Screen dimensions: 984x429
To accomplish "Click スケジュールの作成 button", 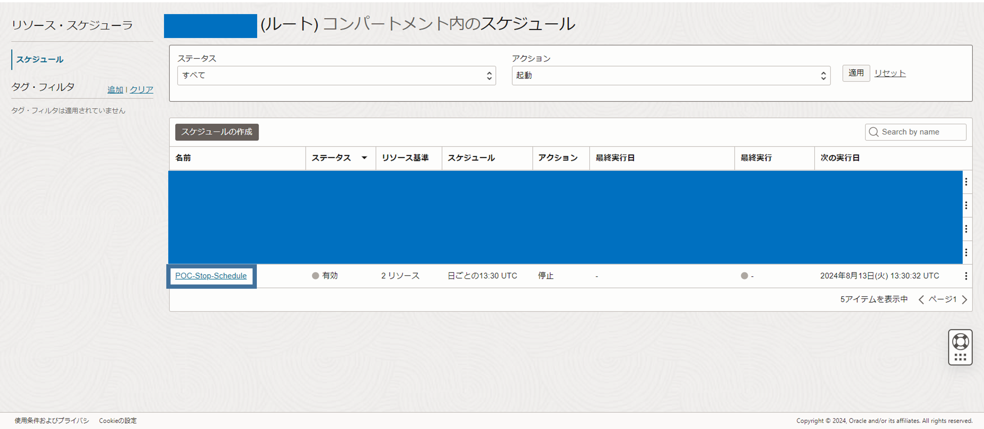I will 216,132.
